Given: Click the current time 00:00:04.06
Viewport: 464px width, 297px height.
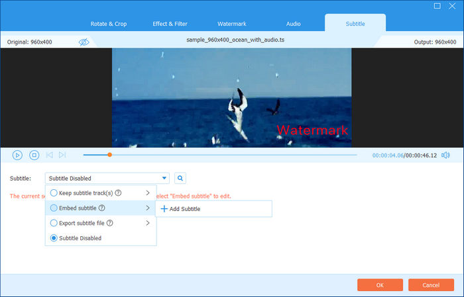Looking at the screenshot, I should pos(388,155).
